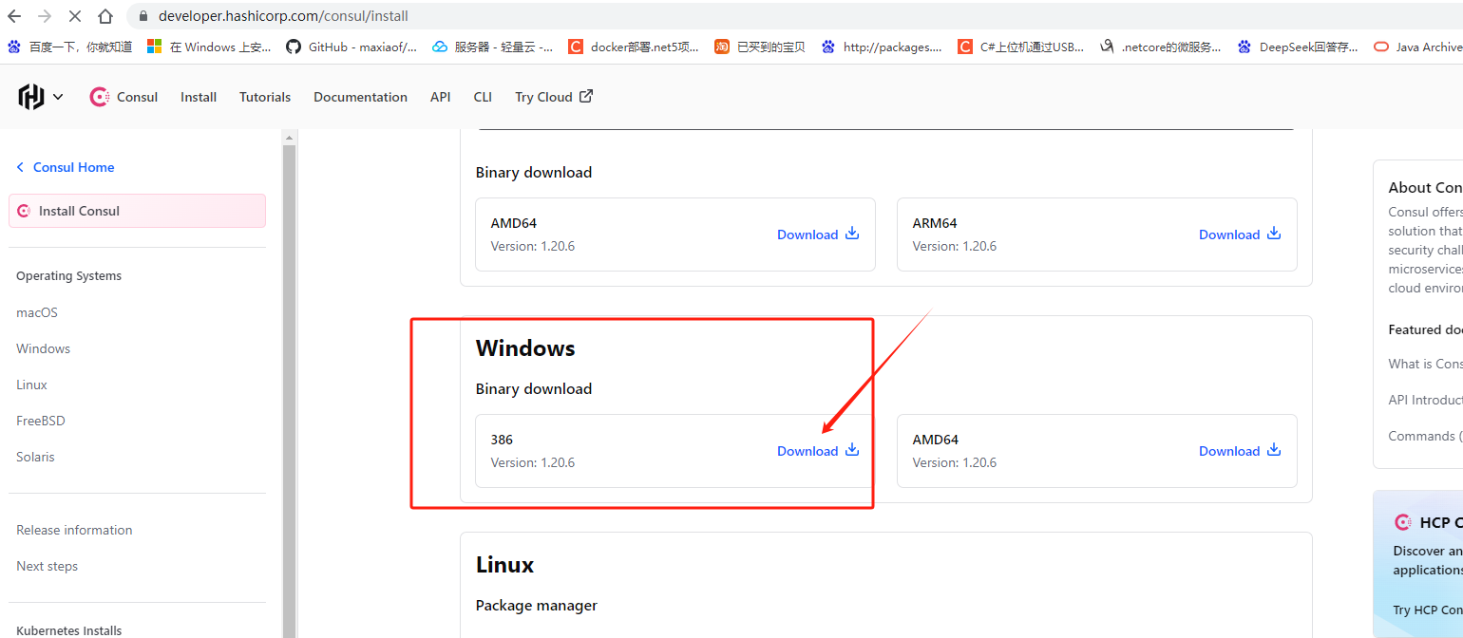The image size is (1463, 638).
Task: Click the Try HCP Consul link
Action: (x=1428, y=610)
